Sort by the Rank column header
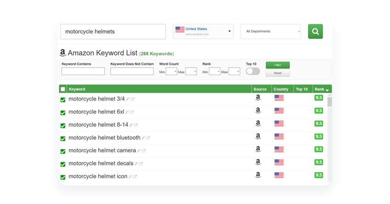This screenshot has height=204, width=390. point(322,89)
